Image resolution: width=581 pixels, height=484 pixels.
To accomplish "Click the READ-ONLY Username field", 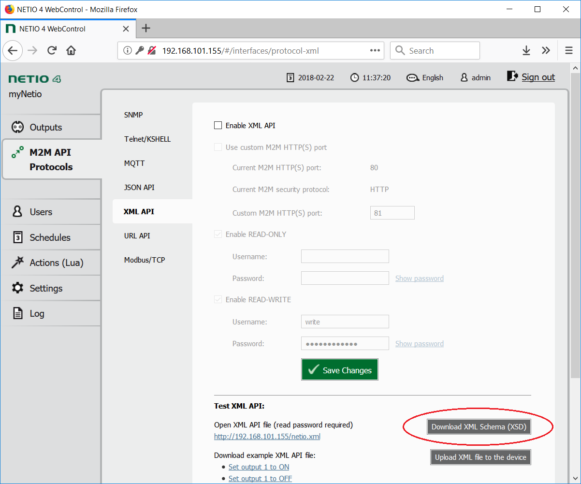I will (345, 256).
